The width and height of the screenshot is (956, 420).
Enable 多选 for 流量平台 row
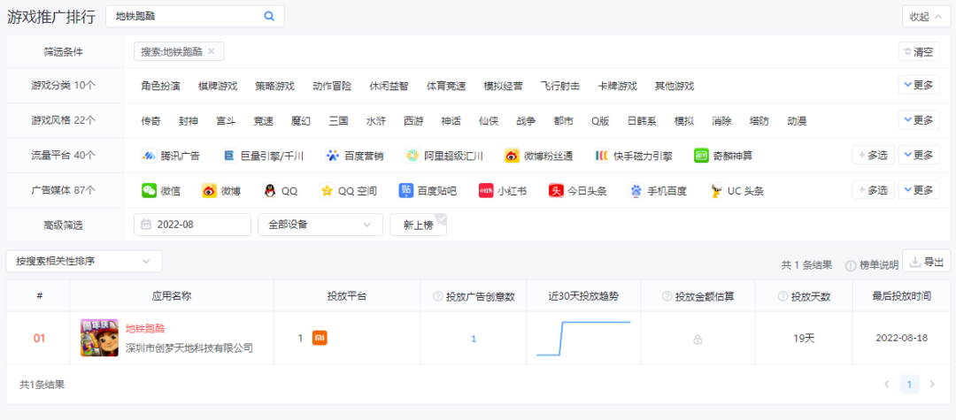pyautogui.click(x=873, y=156)
